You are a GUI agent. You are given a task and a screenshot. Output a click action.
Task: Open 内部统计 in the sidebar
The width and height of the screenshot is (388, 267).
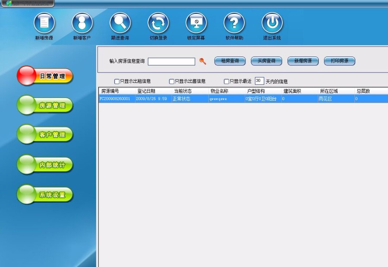(x=44, y=164)
